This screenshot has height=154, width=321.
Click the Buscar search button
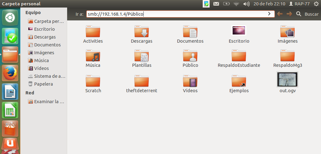click(308, 14)
